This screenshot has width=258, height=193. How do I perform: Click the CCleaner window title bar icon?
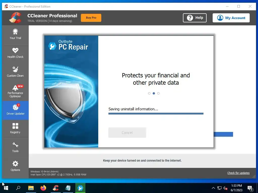tap(6, 6)
